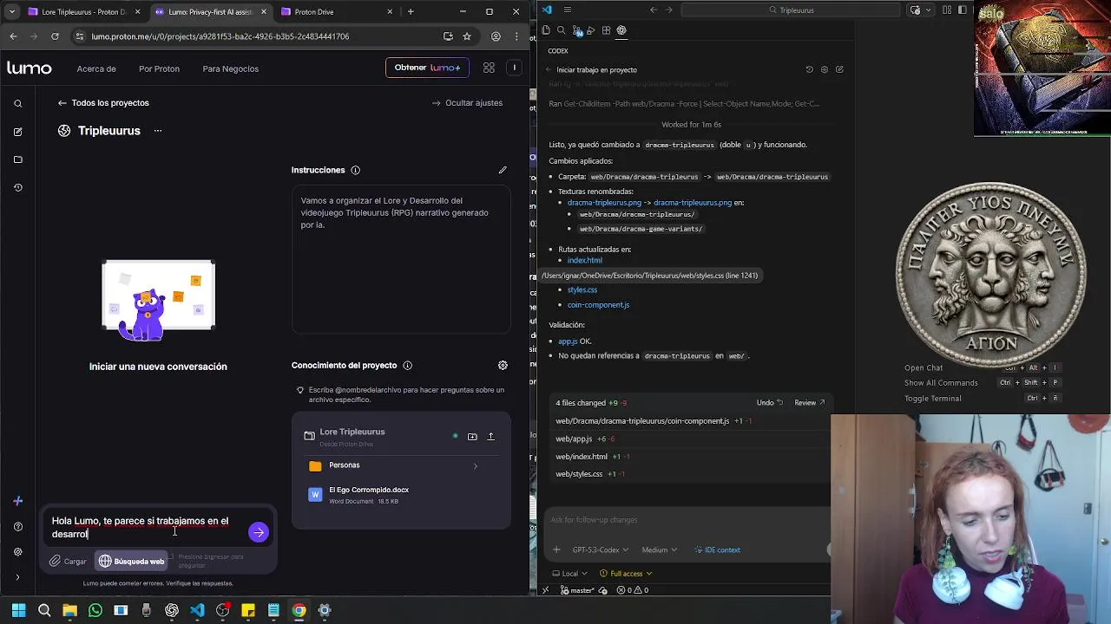Open the web/index.html changed file row

coord(690,457)
